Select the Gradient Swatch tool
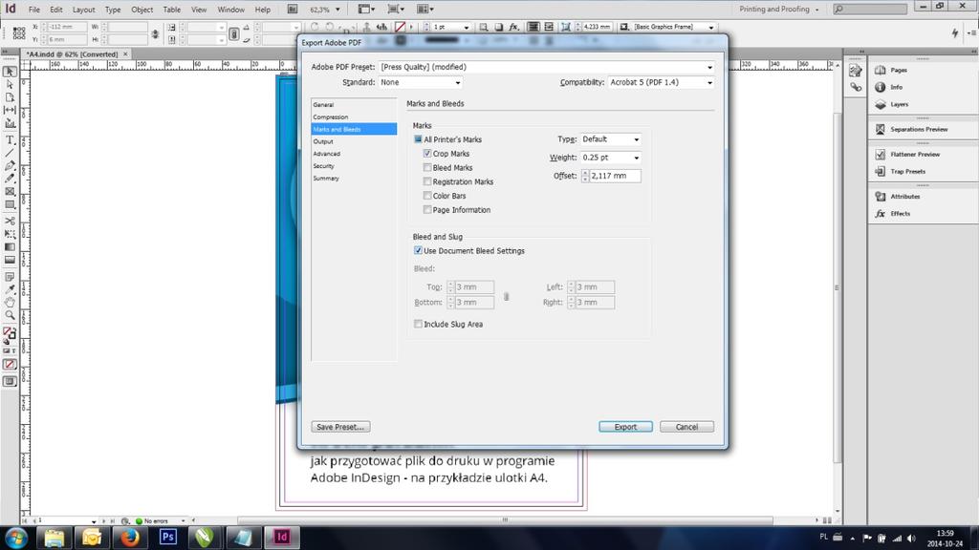979x550 pixels. click(10, 247)
